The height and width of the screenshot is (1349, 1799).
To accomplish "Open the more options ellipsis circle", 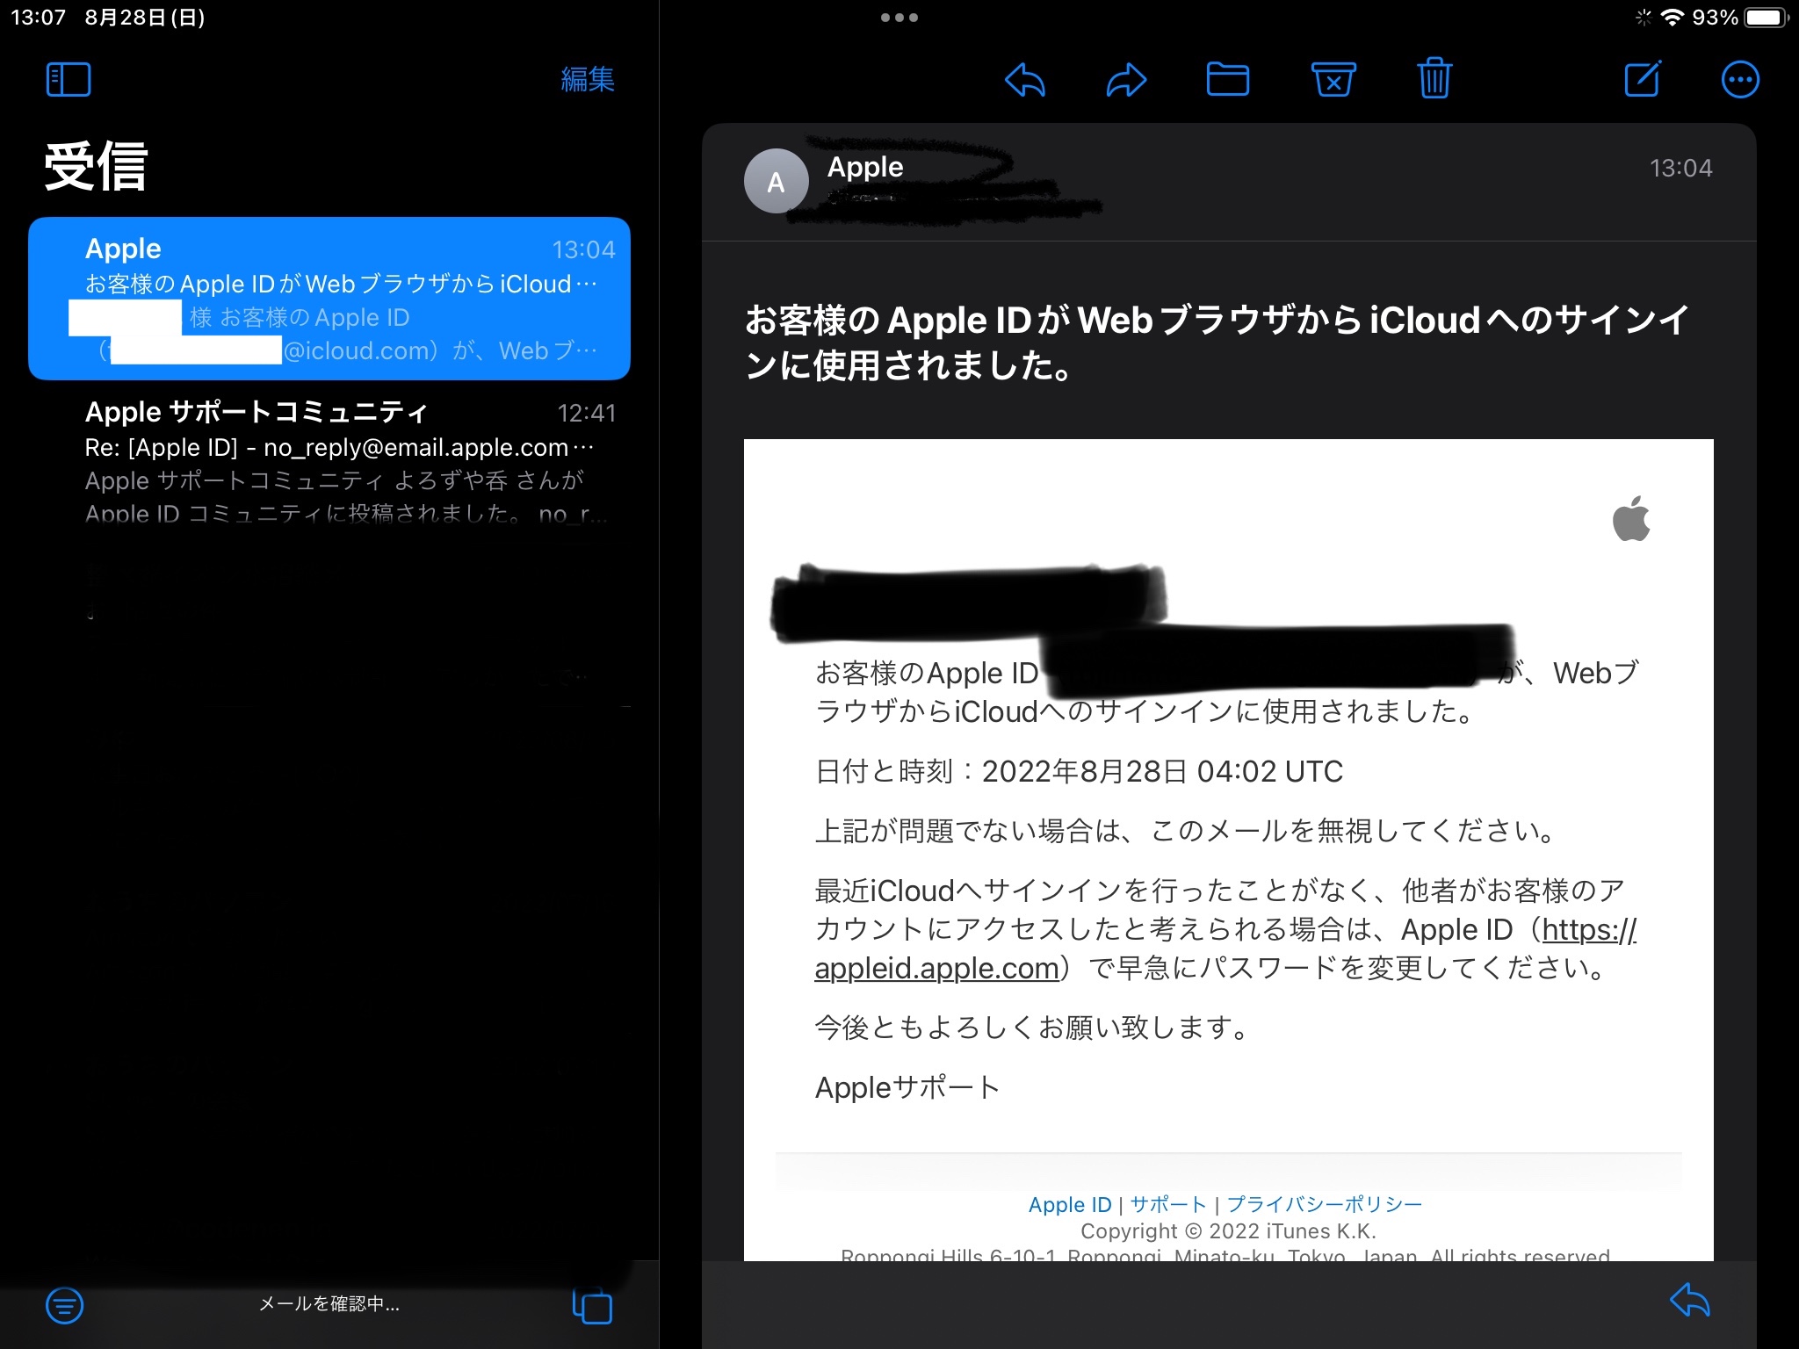I will [1739, 80].
